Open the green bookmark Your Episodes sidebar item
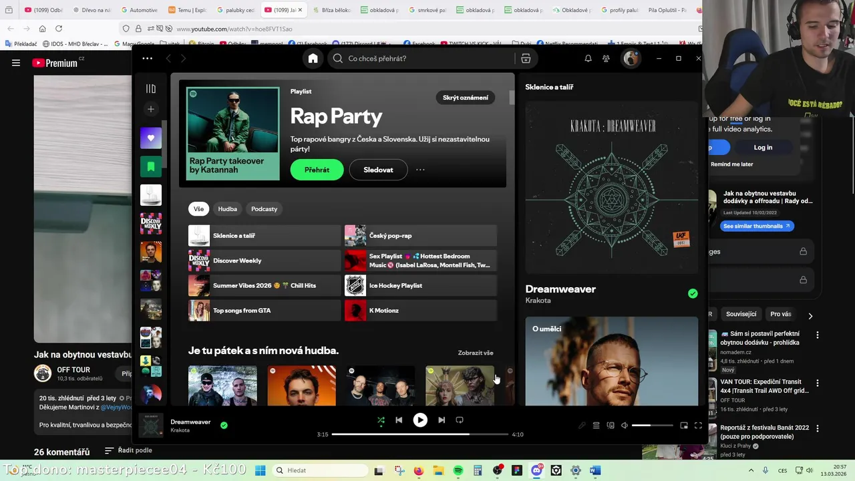 [x=151, y=166]
